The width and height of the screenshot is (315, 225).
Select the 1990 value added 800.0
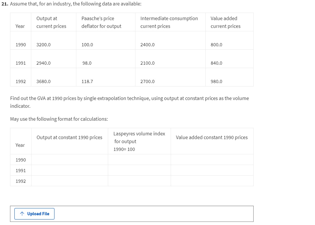click(216, 45)
